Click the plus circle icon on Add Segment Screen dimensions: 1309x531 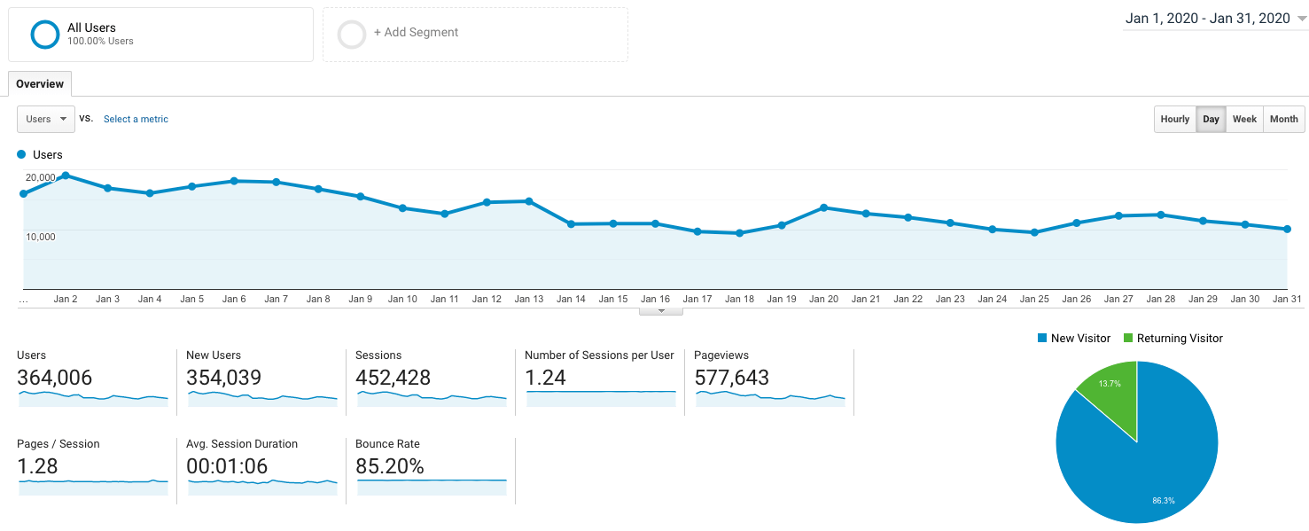tap(352, 34)
